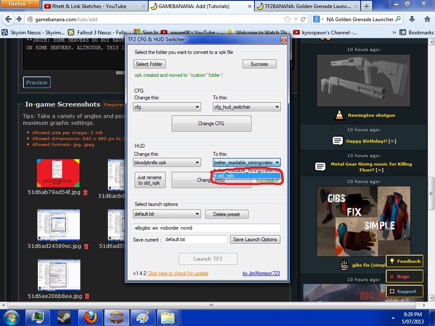Bookmark this page with the star icon
Viewport: 435px width, 326px height.
288,19
